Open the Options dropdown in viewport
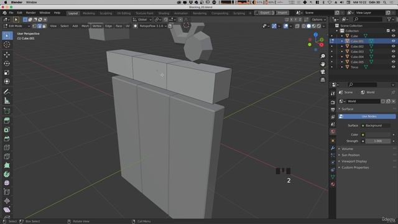This screenshot has width=398, height=224. [318, 19]
